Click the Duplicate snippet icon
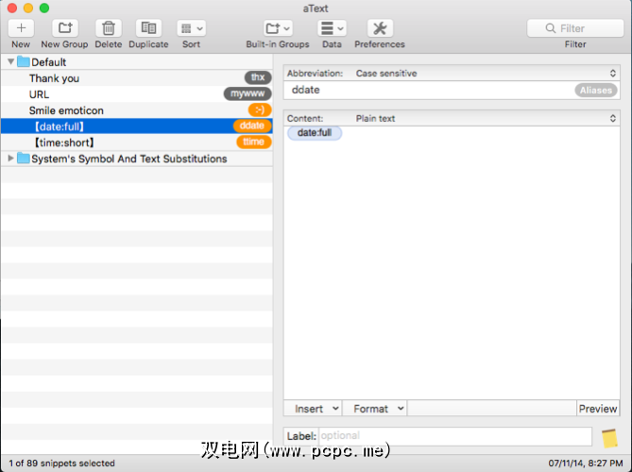Viewport: 632px width, 472px height. [148, 28]
